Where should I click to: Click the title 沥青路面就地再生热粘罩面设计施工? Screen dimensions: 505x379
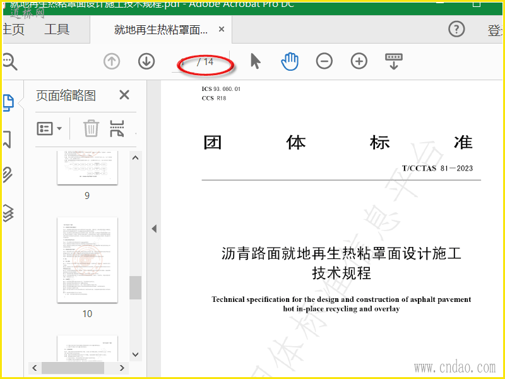[x=341, y=254]
